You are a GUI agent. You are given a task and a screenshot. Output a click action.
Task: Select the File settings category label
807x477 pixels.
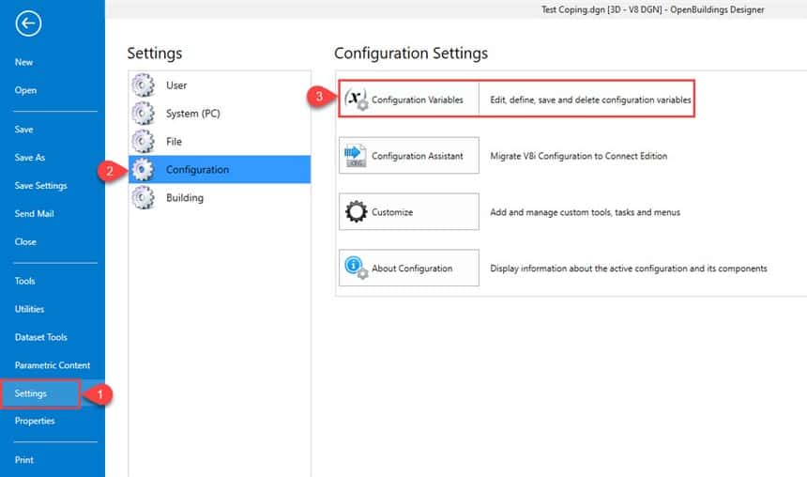174,142
